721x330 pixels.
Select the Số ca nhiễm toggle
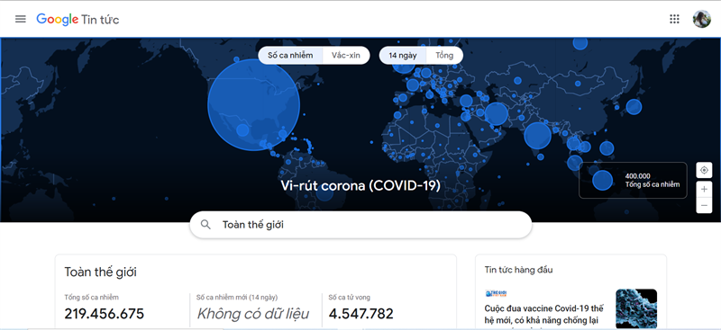(x=290, y=56)
